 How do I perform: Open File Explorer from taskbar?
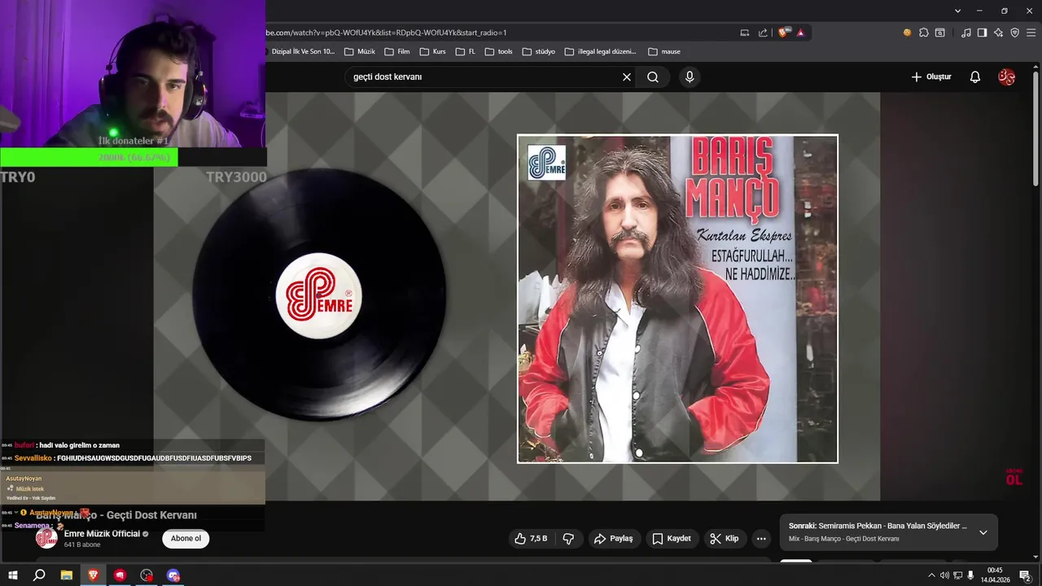(67, 575)
